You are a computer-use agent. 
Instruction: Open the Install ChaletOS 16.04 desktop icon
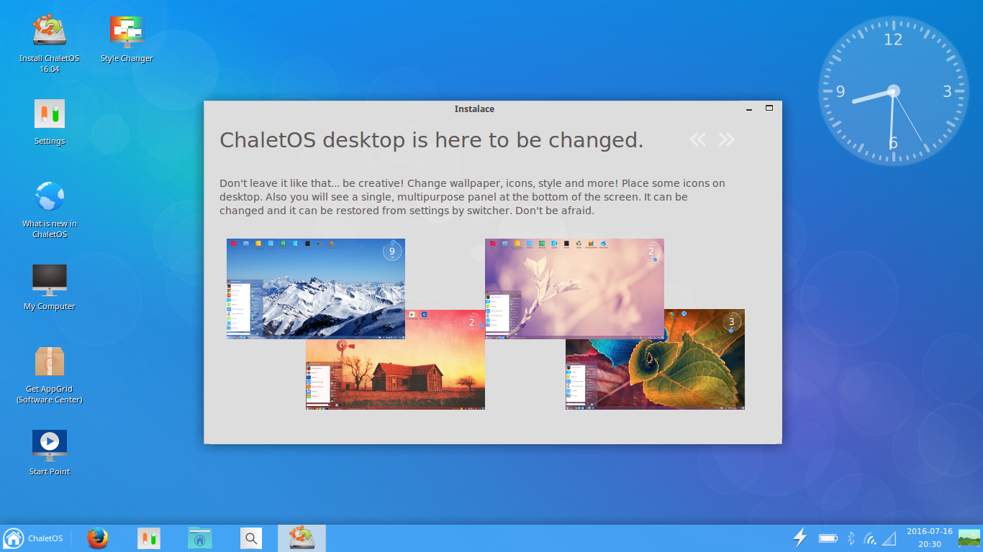(x=49, y=43)
